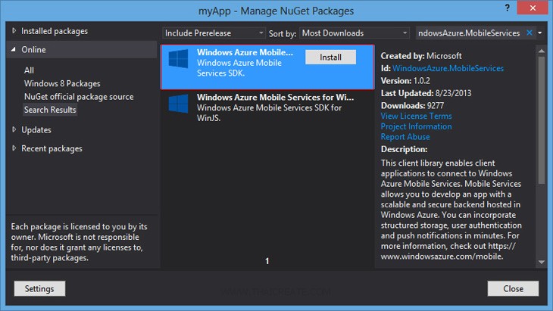Select NuGet official package source
Image resolution: width=553 pixels, height=311 pixels.
click(x=79, y=97)
